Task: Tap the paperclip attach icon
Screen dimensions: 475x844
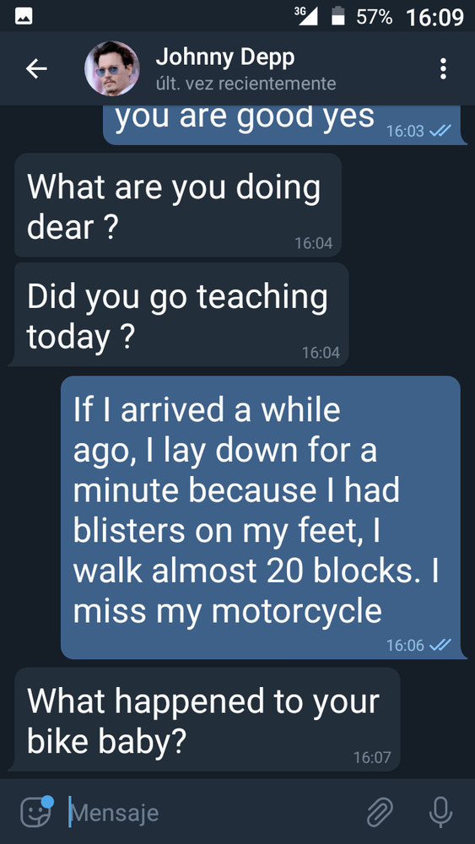Action: coord(380,812)
